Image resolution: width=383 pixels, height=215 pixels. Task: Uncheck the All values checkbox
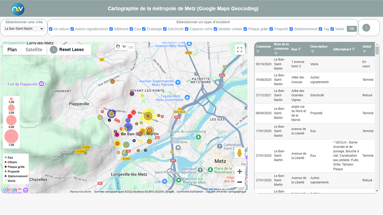(x=51, y=29)
